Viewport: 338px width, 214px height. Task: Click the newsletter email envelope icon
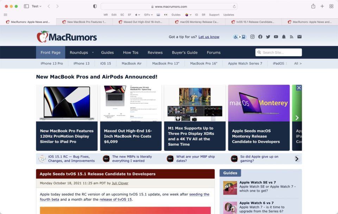(x=300, y=37)
